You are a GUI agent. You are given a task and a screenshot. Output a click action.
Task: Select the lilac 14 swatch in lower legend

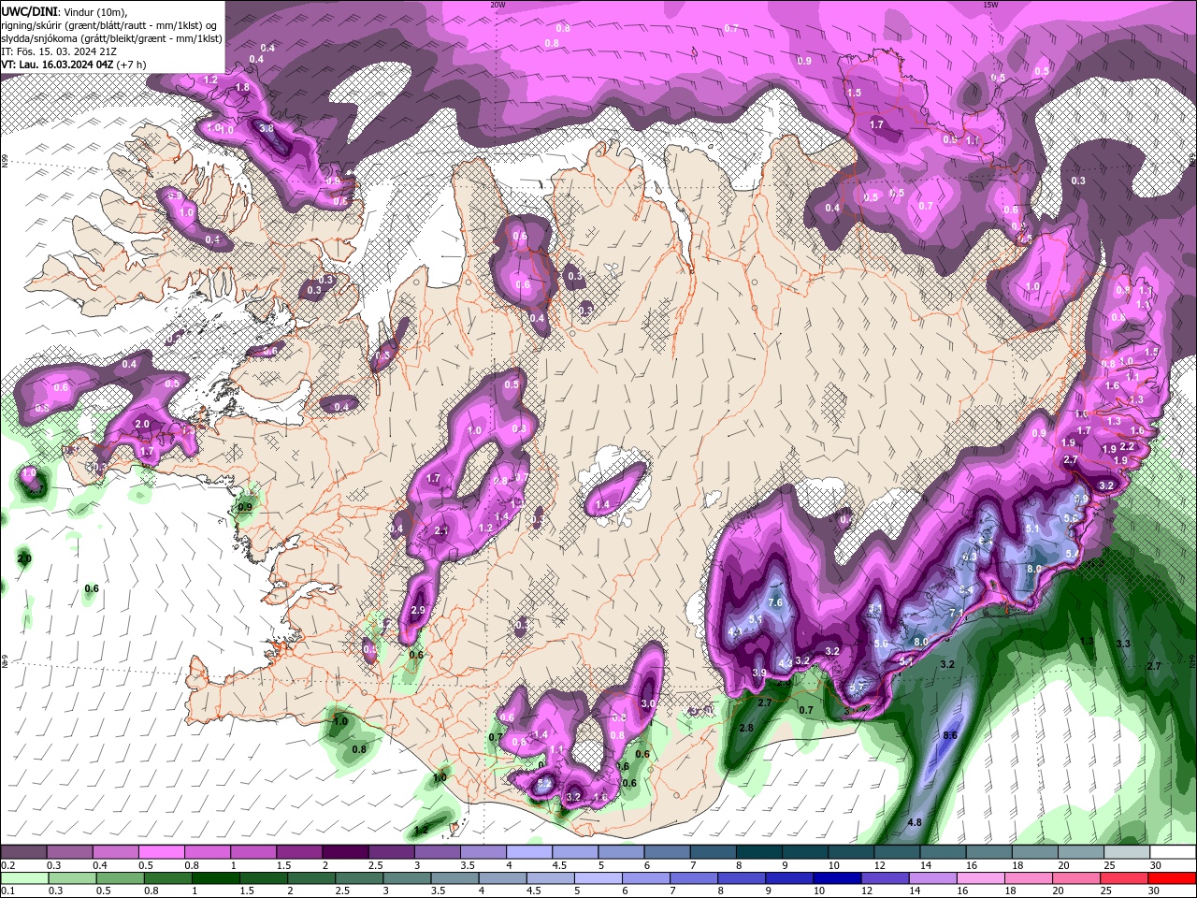coord(933,878)
